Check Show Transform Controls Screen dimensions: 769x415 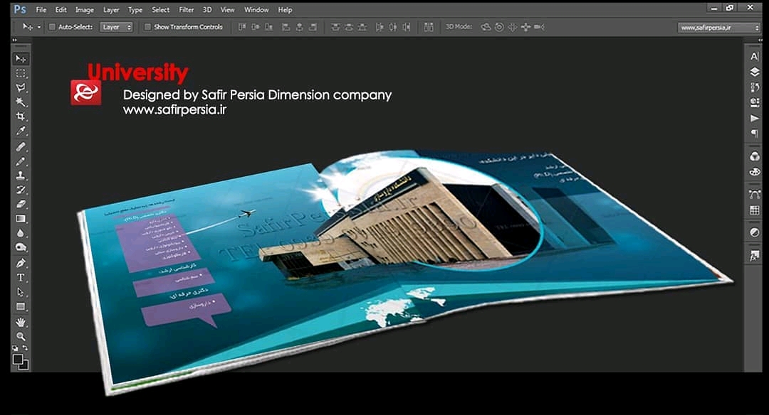[x=147, y=27]
